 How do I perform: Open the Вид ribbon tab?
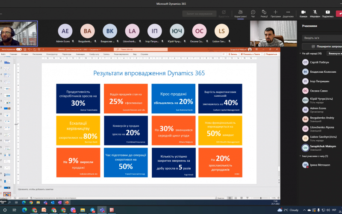pos(135,54)
